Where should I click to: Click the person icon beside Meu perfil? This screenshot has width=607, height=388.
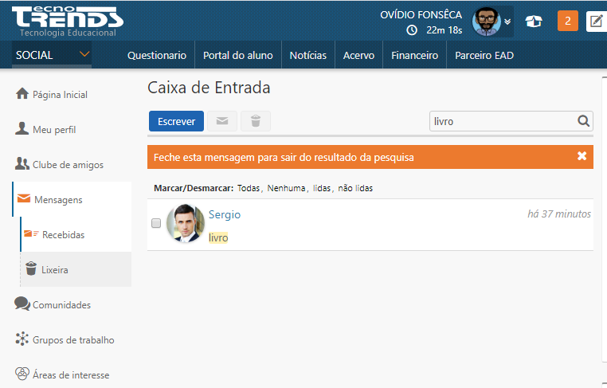22,128
